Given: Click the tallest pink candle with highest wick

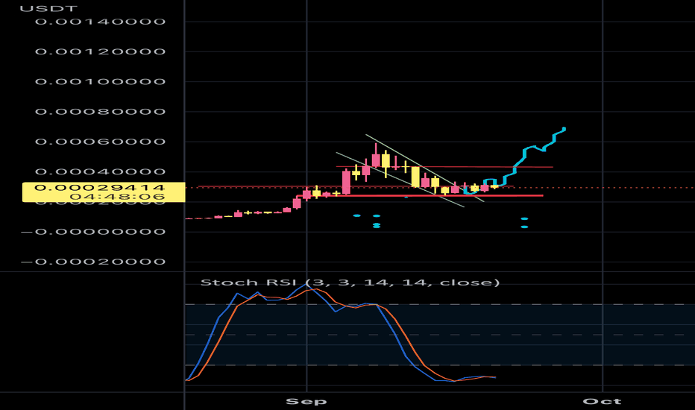Looking at the screenshot, I should pyautogui.click(x=376, y=160).
